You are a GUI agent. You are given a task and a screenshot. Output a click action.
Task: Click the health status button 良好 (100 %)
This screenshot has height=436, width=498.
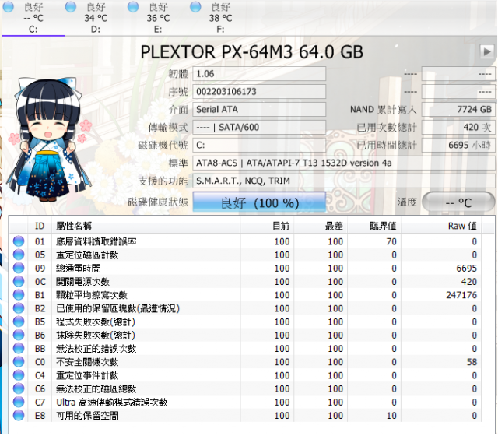[x=259, y=202]
